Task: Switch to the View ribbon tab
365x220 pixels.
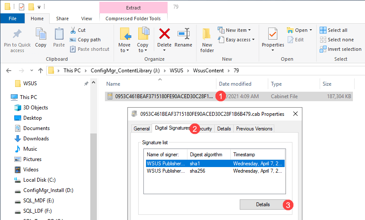Action: coord(86,19)
